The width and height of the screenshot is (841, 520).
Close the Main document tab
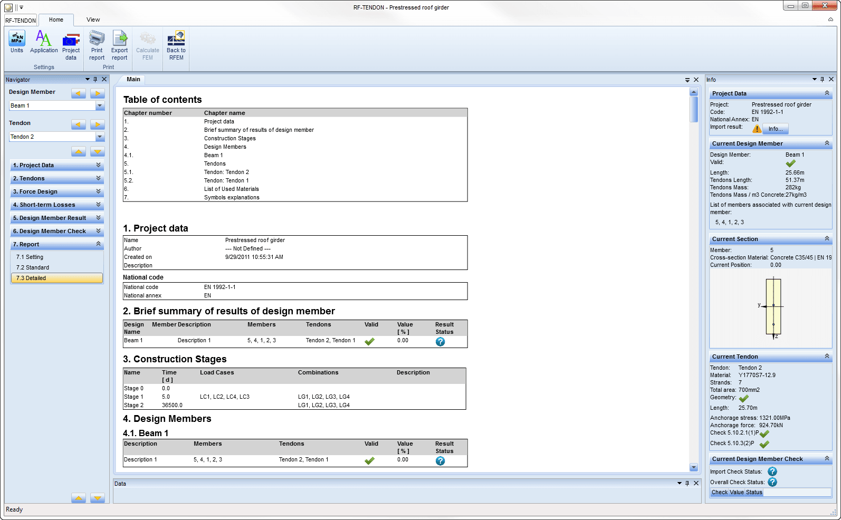[696, 80]
